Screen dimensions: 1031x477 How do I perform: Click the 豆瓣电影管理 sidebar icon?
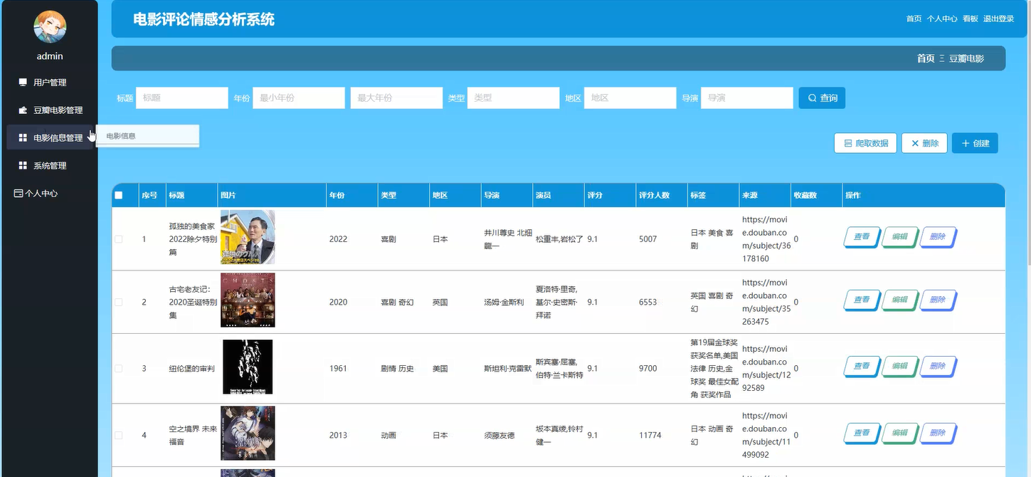pyautogui.click(x=23, y=110)
